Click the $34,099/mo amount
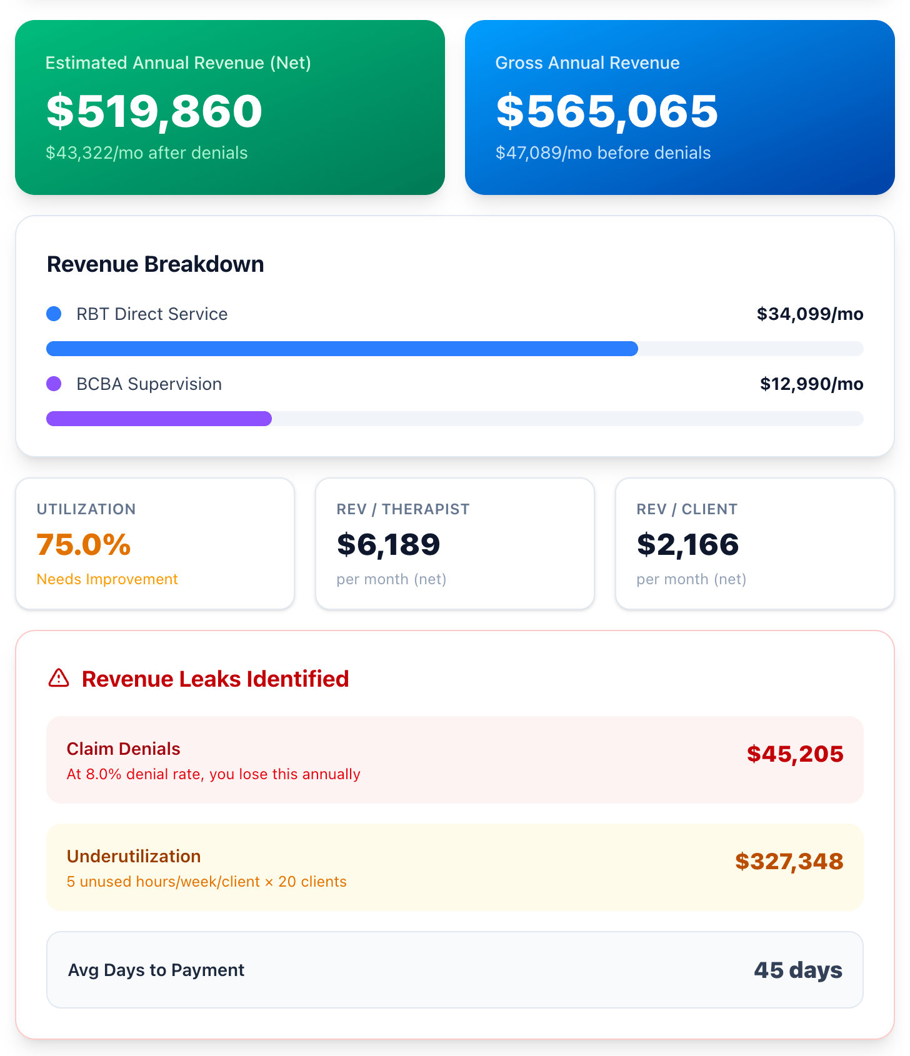Screen dimensions: 910x1056 coord(810,314)
